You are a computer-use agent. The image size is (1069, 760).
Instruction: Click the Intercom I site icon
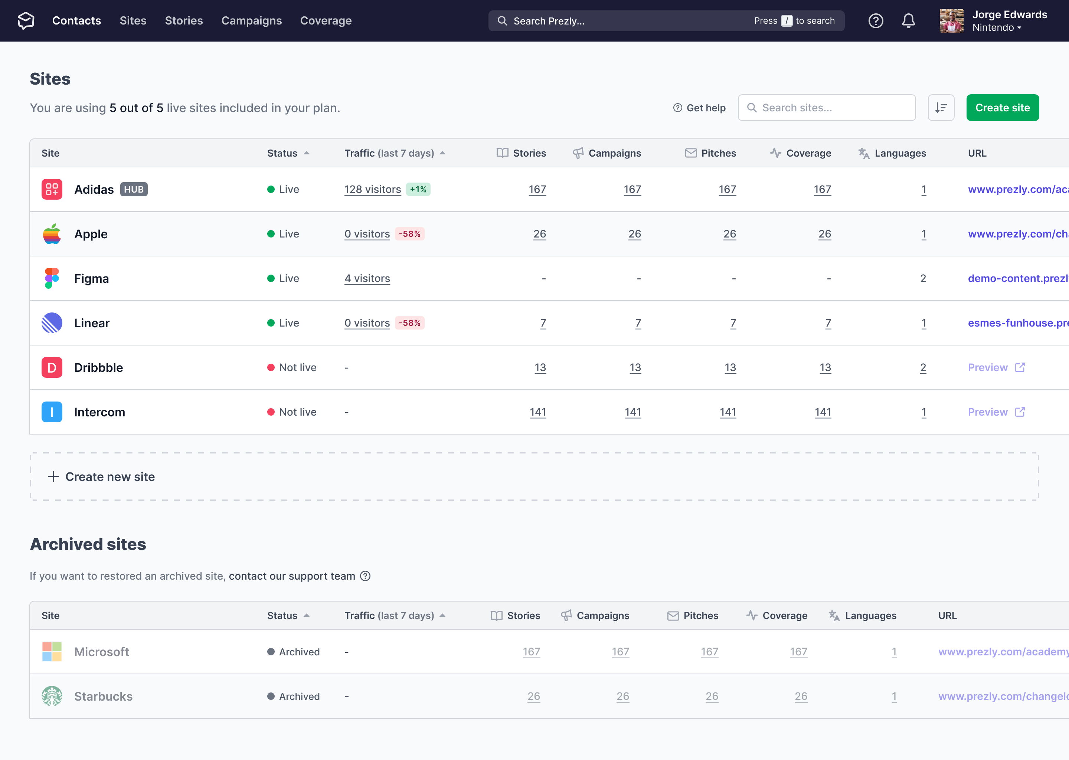tap(52, 412)
